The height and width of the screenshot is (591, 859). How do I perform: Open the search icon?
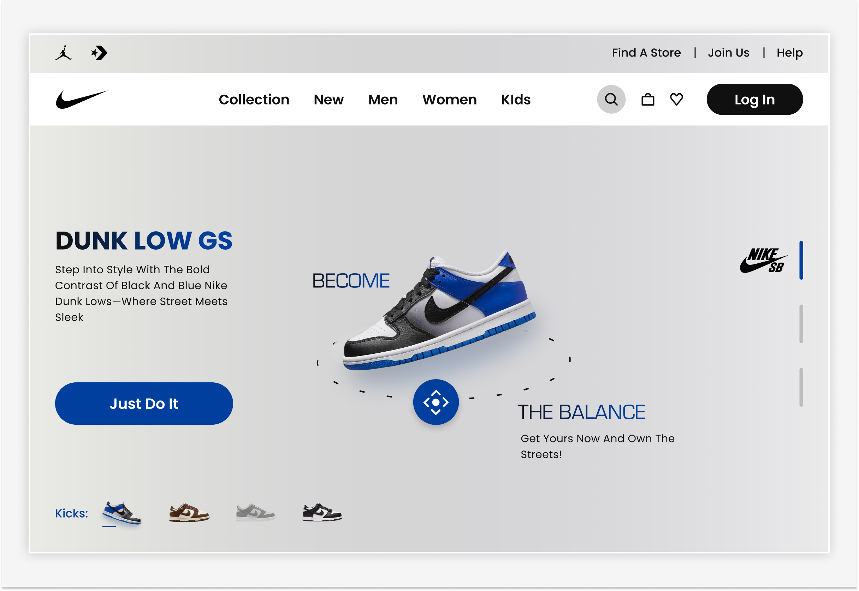coord(611,99)
